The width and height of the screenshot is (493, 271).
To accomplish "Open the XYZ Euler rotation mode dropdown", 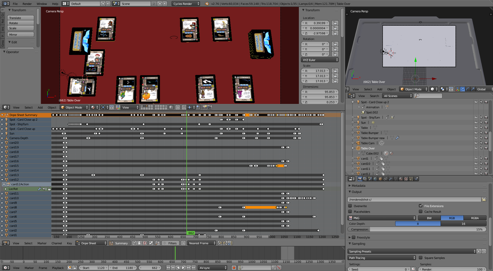I will coord(320,60).
